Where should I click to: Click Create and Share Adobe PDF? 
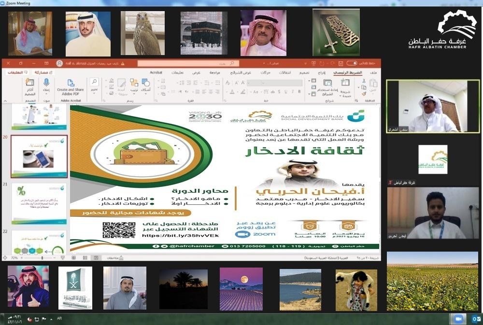(71, 85)
